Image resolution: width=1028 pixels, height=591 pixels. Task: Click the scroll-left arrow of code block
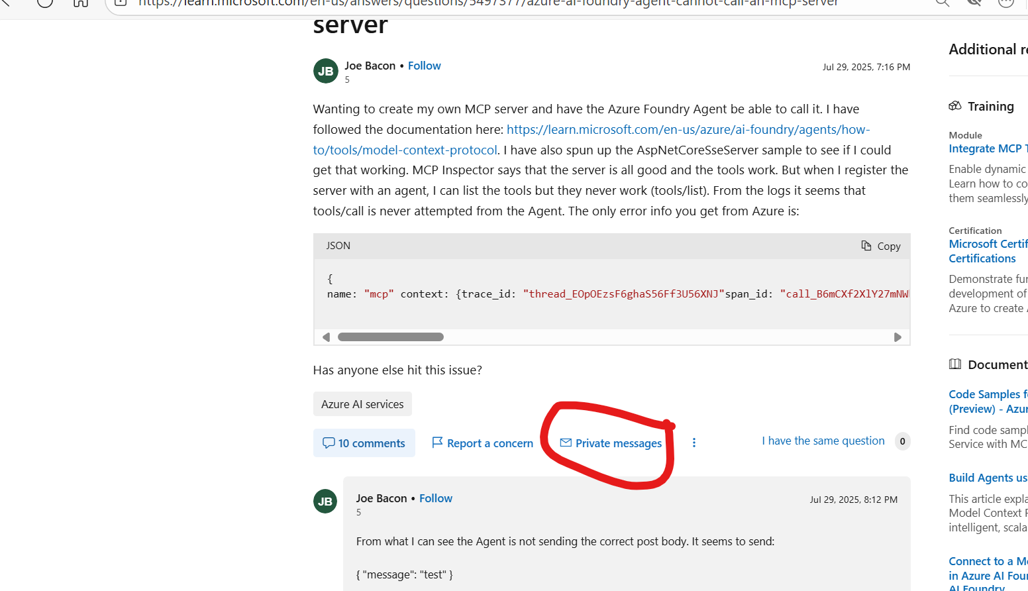click(326, 337)
